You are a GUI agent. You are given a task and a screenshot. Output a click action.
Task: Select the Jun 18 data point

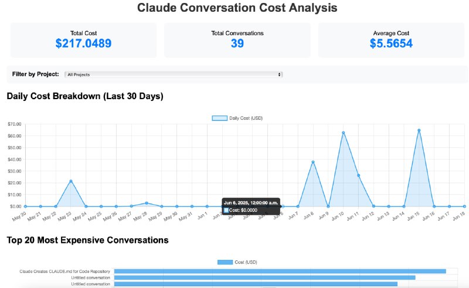coord(464,206)
